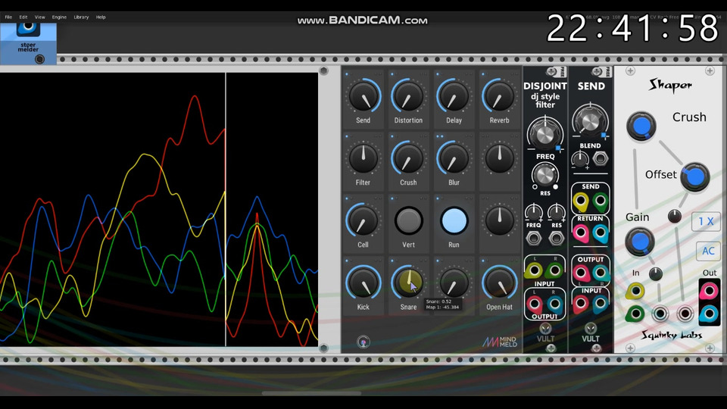Click the RES CV jack on Disjoint
Screen dimensions: 727x409
click(556, 239)
